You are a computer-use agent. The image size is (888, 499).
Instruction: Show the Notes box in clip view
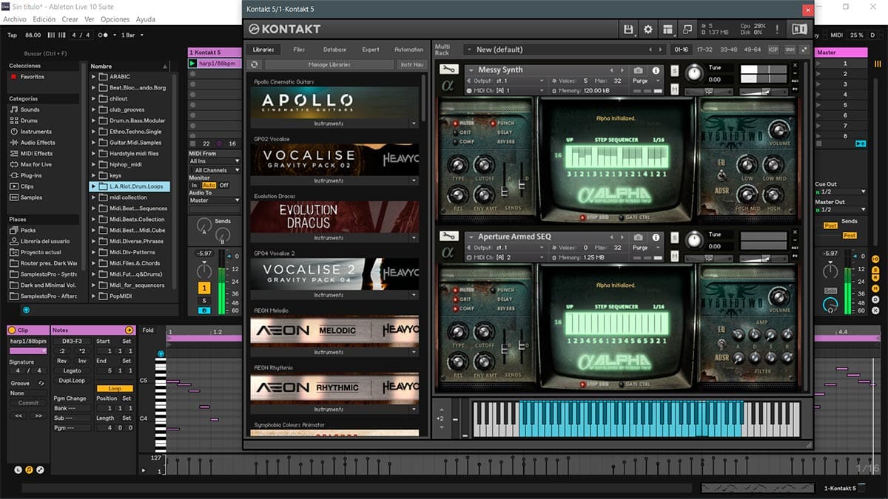(29, 469)
